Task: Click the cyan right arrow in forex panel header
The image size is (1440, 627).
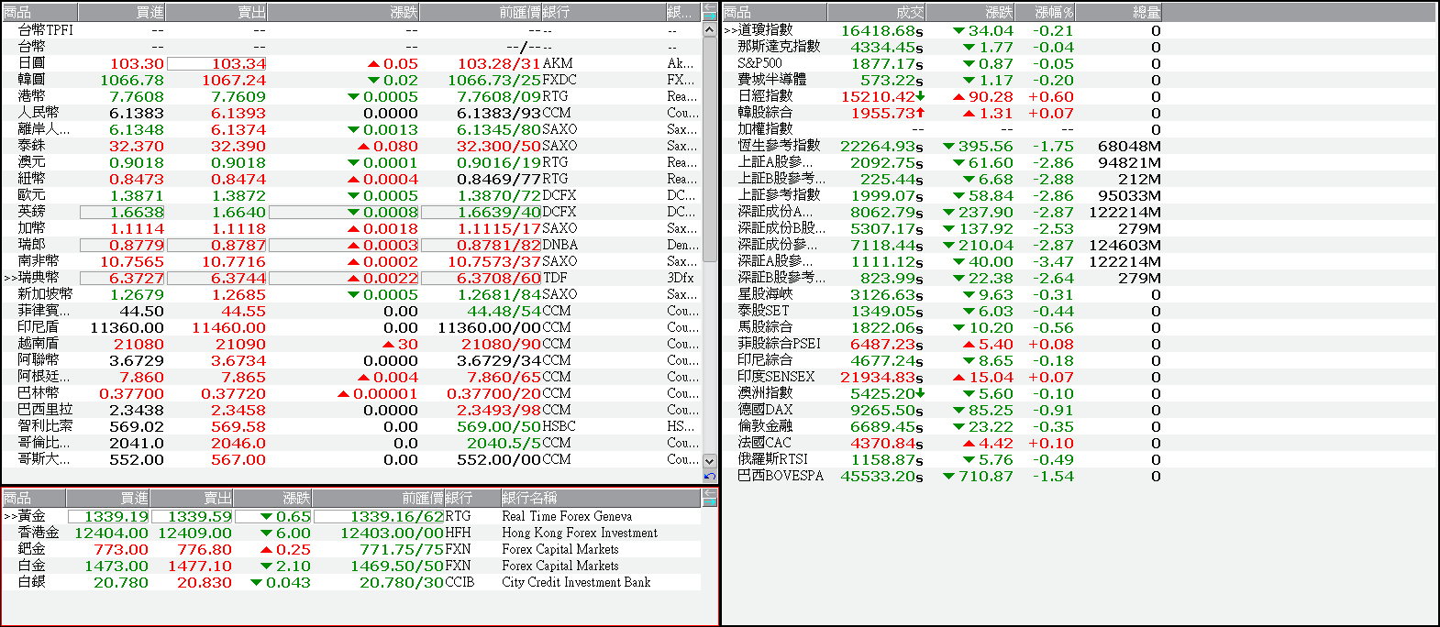Action: [710, 16]
